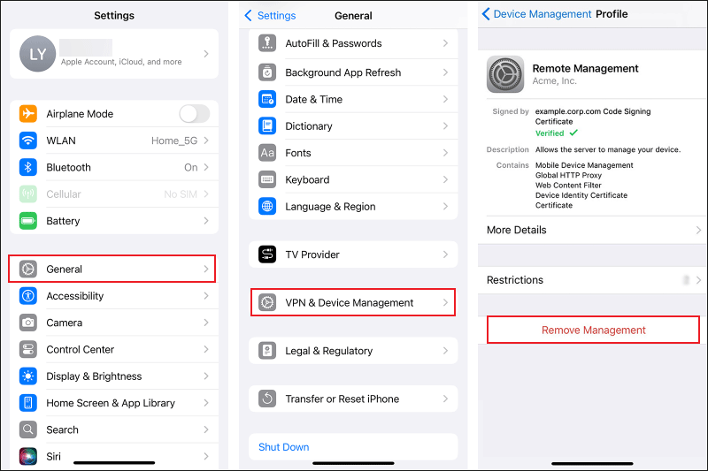Open the General menu row

[112, 269]
